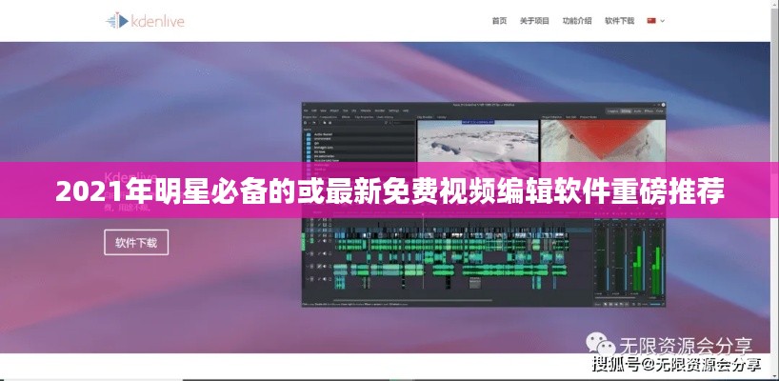Image resolution: width=779 pixels, height=381 pixels.
Task: Click the red flag language icon
Action: point(651,20)
